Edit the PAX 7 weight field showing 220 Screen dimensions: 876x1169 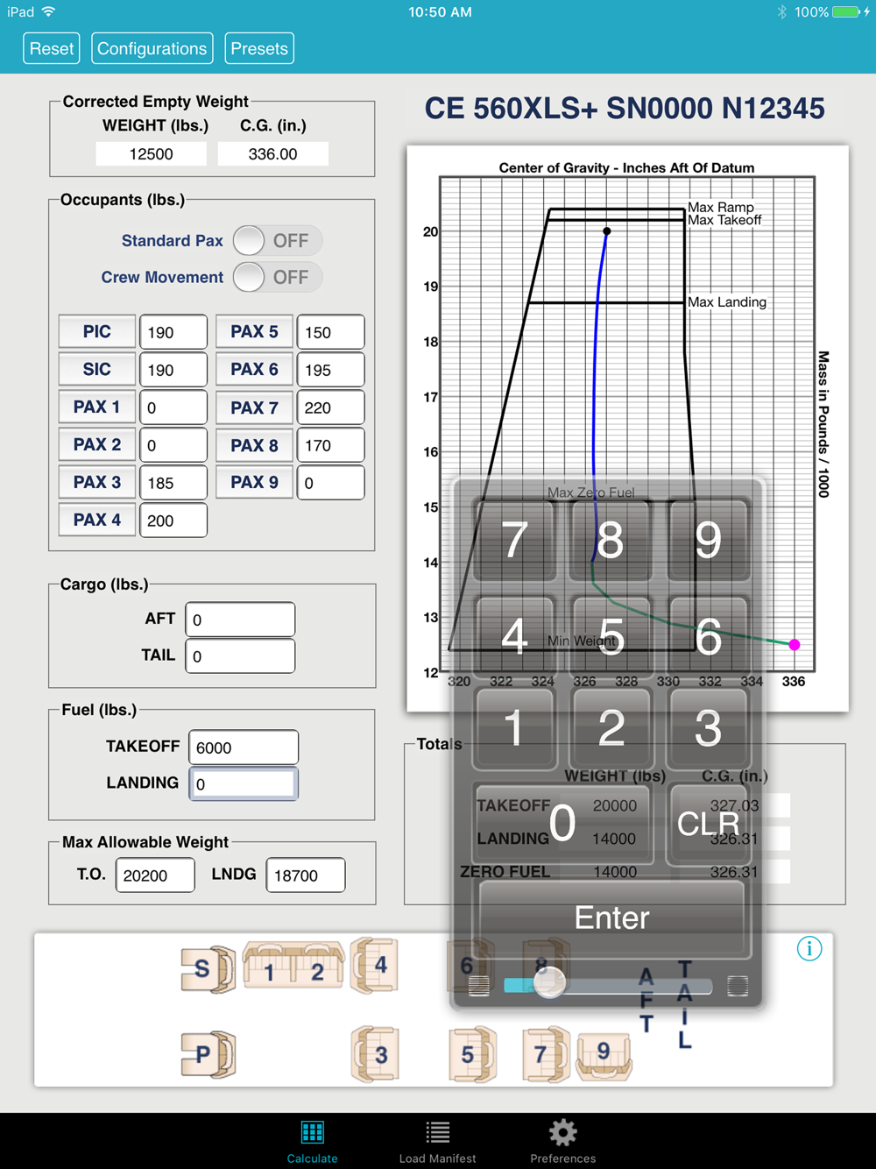click(x=330, y=407)
